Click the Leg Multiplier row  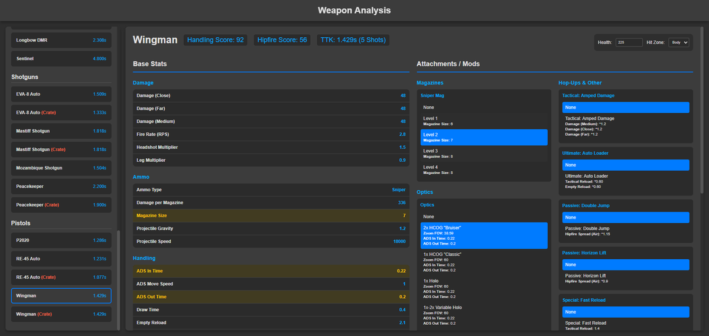(x=271, y=160)
